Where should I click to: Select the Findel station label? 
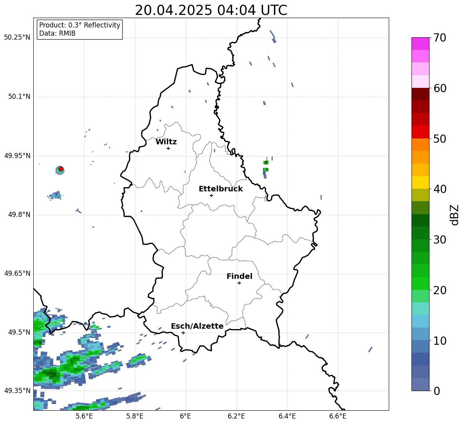tap(239, 276)
